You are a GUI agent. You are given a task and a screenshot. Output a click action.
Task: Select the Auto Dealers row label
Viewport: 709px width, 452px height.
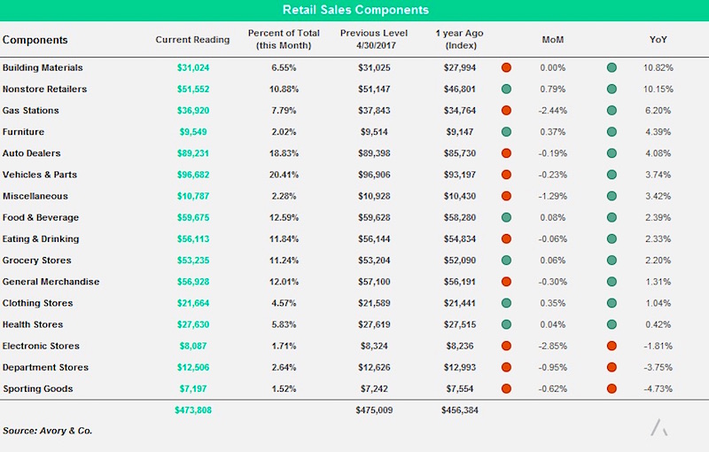[x=31, y=153]
